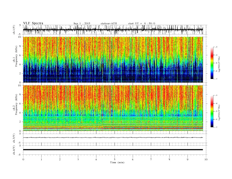Click the "VLF Spectra" title text

pyautogui.click(x=33, y=23)
